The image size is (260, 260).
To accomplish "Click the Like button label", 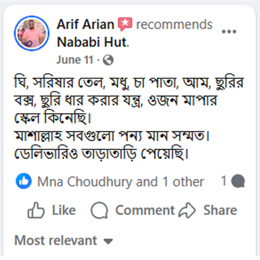I will click(x=64, y=211).
